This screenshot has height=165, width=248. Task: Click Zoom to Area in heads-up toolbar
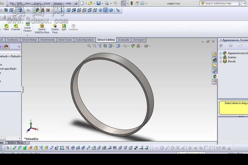pos(94,46)
